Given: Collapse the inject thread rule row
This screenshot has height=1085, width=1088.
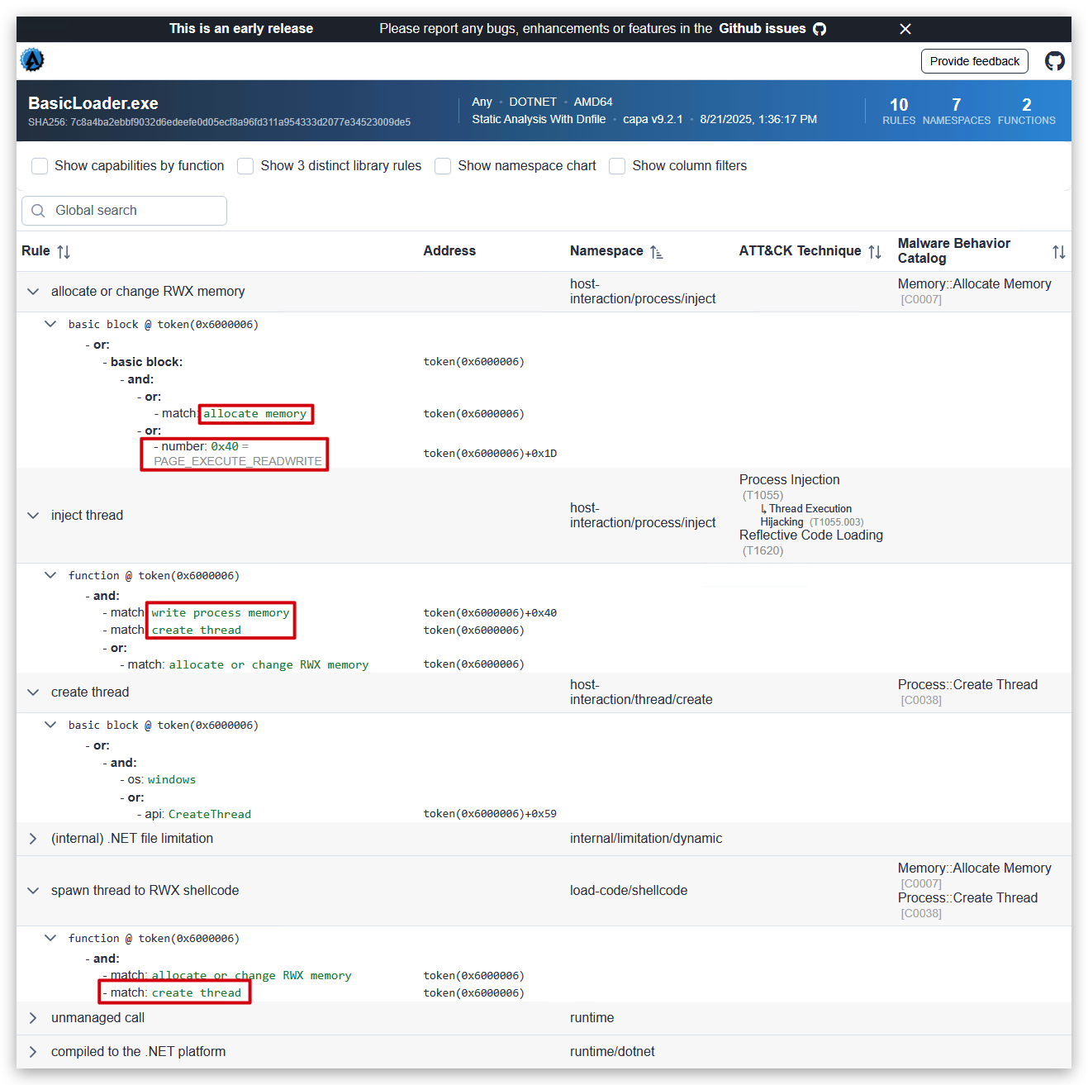Looking at the screenshot, I should click(33, 516).
